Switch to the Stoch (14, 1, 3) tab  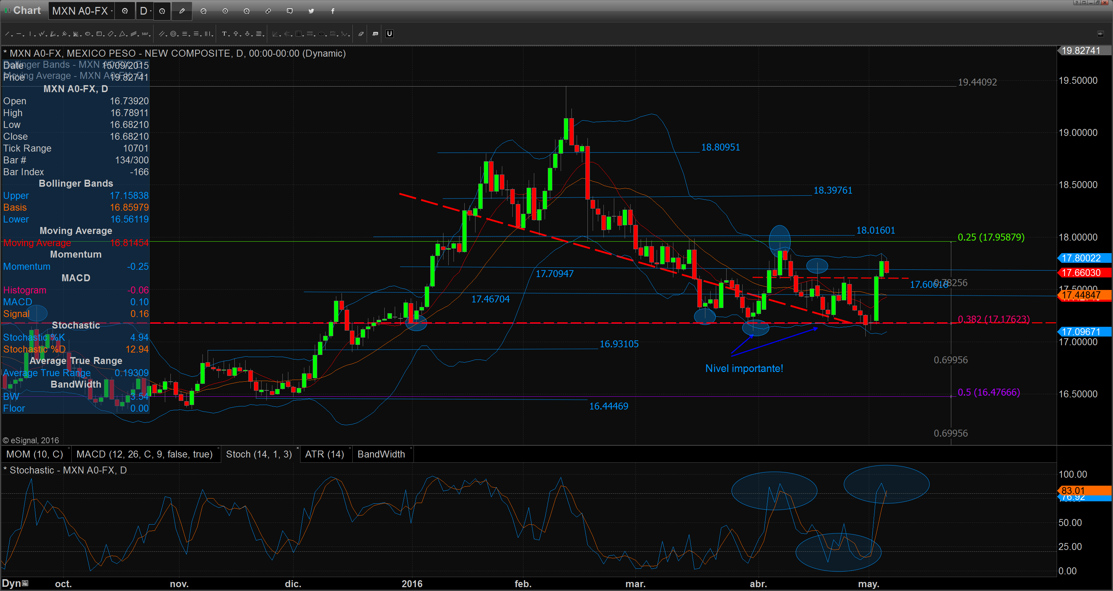coord(259,454)
